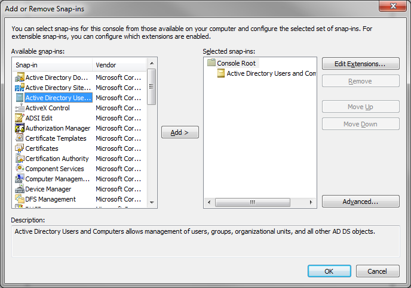
Task: Click the available snap-ins vertical scroll thumb
Action: point(152,86)
